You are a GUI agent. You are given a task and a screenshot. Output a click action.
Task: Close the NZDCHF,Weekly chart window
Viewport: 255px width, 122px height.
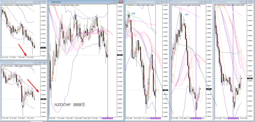tap(44, 62)
